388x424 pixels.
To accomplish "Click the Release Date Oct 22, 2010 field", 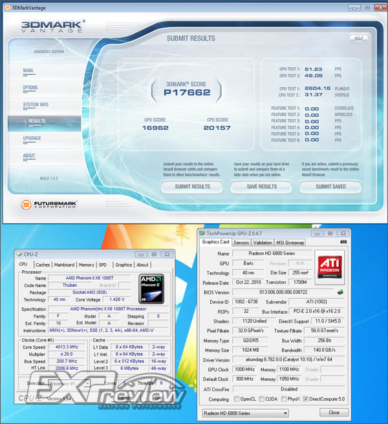I will pos(248,282).
